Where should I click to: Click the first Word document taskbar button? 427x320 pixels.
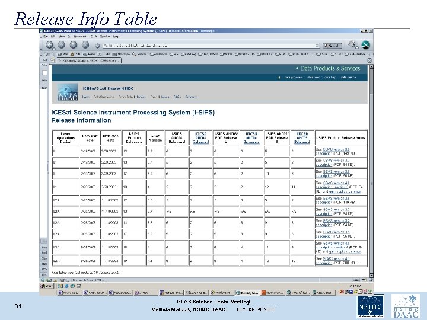tap(69, 293)
